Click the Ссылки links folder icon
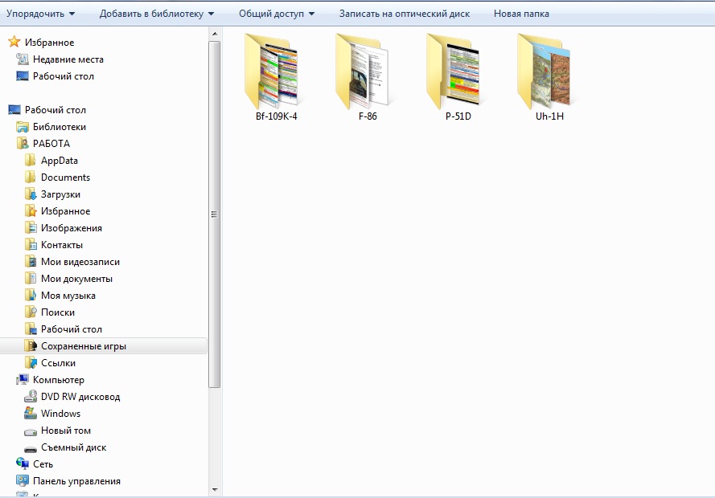 [x=30, y=362]
